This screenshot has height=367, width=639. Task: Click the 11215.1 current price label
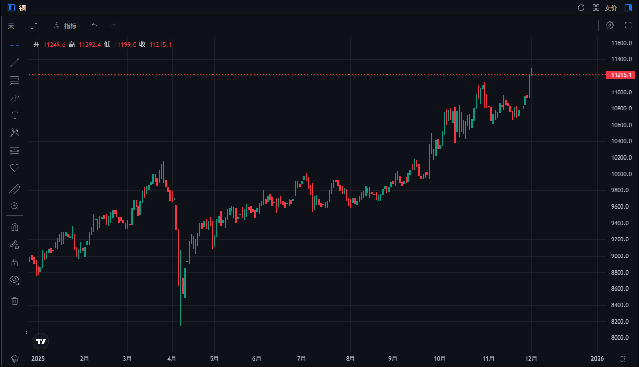620,75
